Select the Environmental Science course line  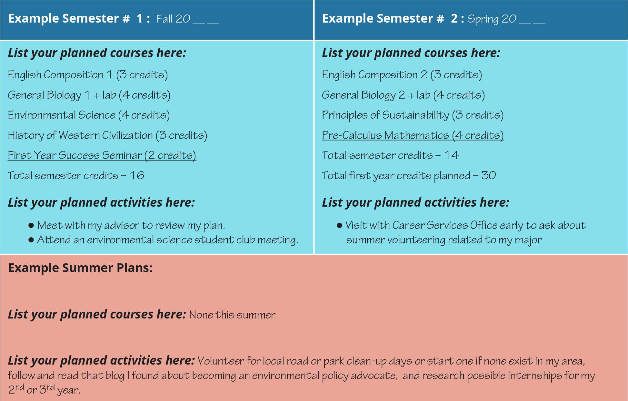pyautogui.click(x=89, y=115)
